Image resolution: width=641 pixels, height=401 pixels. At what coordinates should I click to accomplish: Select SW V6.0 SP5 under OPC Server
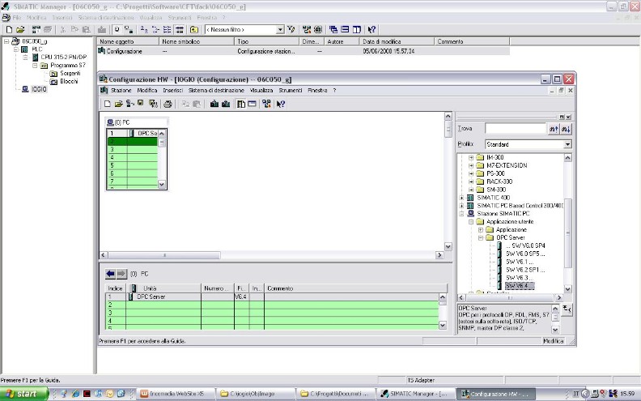(525, 254)
